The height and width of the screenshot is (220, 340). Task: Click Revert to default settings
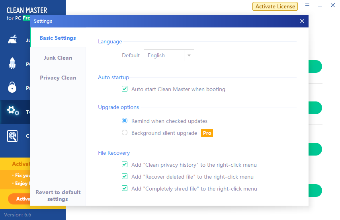pyautogui.click(x=58, y=196)
